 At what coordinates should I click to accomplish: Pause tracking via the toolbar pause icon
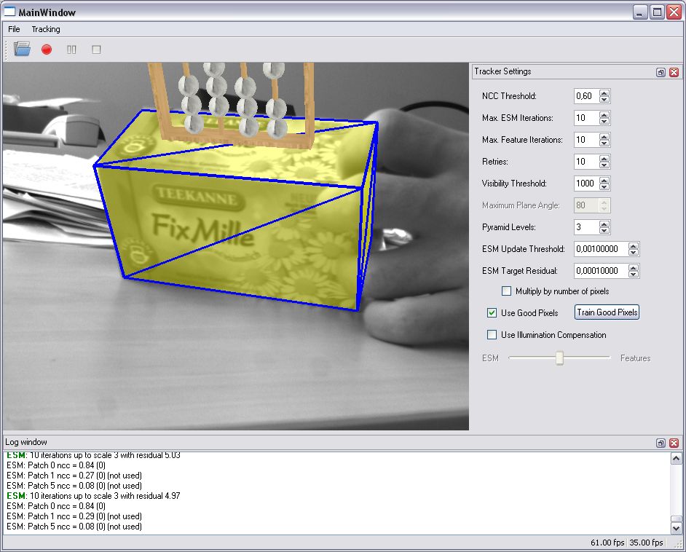[71, 50]
